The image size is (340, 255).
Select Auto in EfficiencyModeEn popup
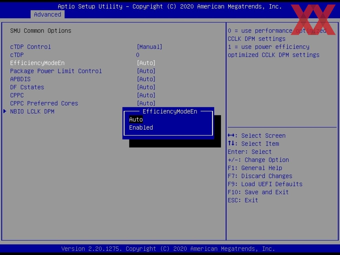pyautogui.click(x=136, y=119)
